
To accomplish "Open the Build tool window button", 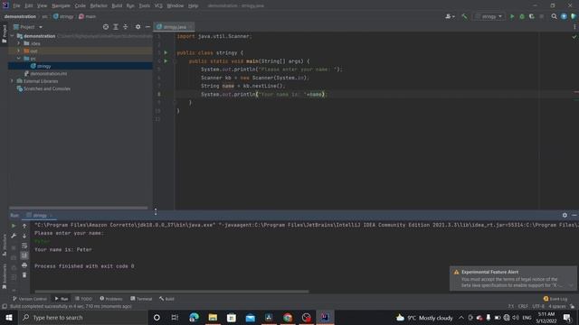I will [166, 299].
